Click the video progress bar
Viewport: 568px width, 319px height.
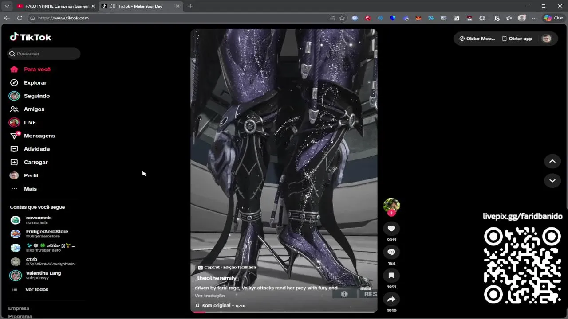[284, 312]
